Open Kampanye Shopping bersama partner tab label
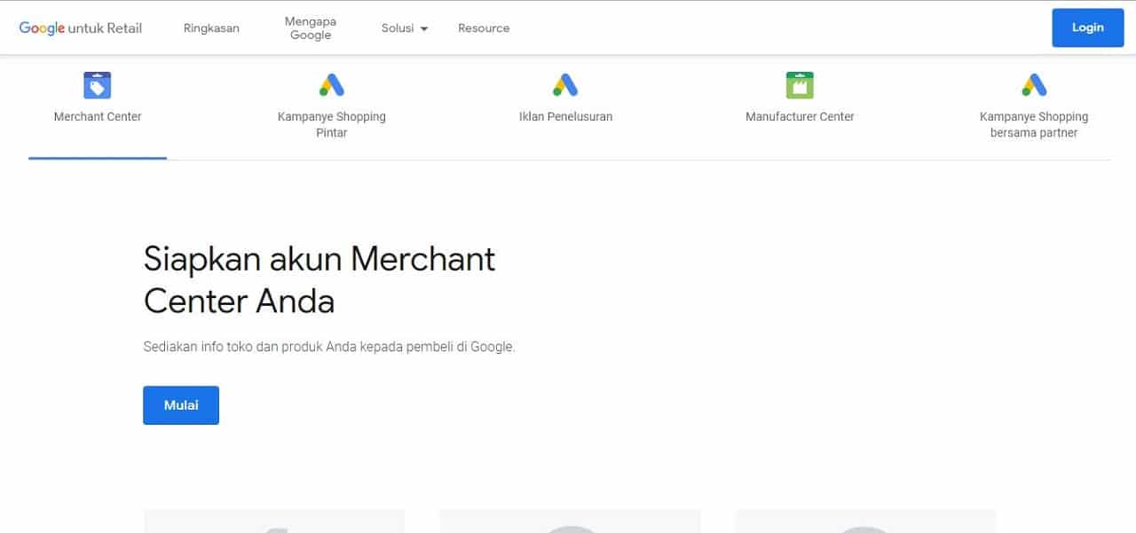Viewport: 1136px width, 533px height. [x=1034, y=125]
